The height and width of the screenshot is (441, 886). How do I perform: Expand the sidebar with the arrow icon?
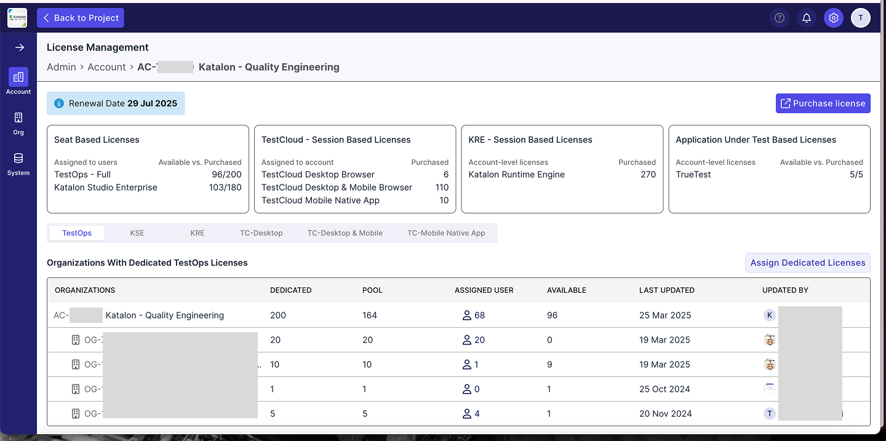19,47
